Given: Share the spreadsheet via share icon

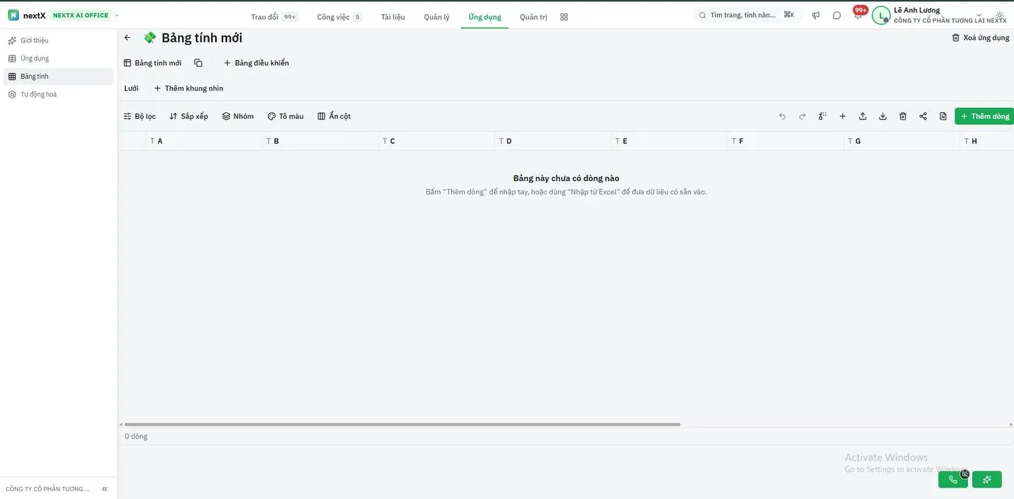Looking at the screenshot, I should [x=923, y=116].
